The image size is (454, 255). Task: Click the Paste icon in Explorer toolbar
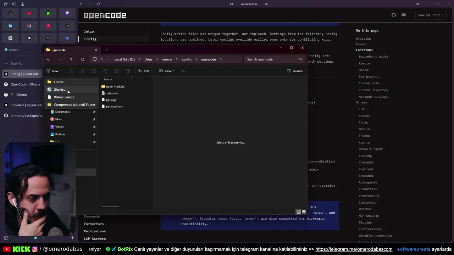(94, 71)
